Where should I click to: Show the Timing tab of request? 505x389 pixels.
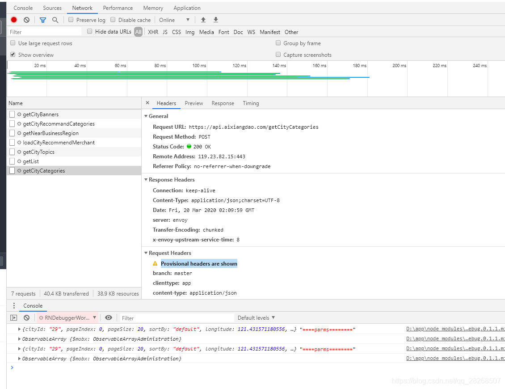251,103
